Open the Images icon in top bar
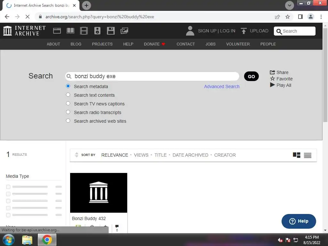This screenshot has width=328, height=246. [x=124, y=31]
